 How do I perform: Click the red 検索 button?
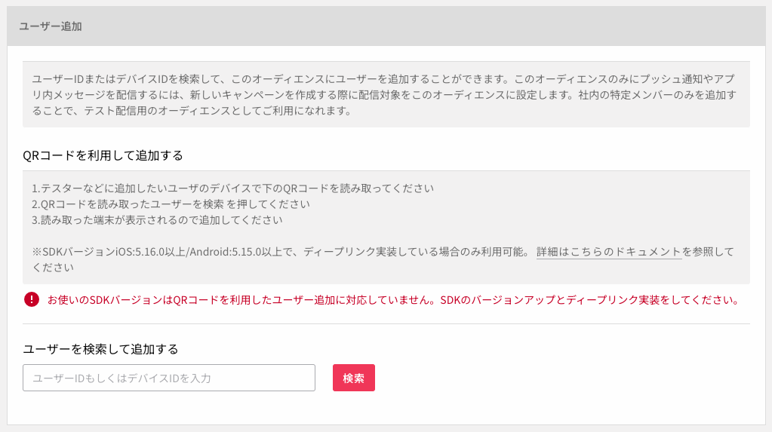pos(353,378)
